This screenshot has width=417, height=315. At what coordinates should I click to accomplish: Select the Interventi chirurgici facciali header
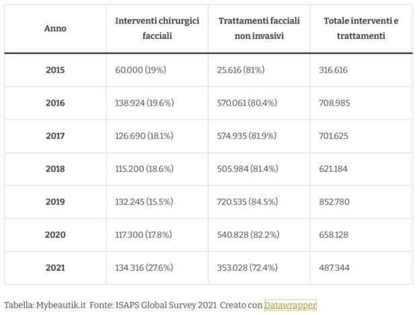coord(157,28)
